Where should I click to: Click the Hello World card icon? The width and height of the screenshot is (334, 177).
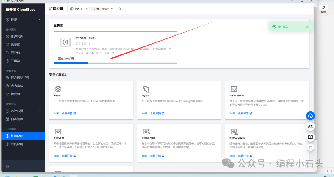[x=234, y=89]
